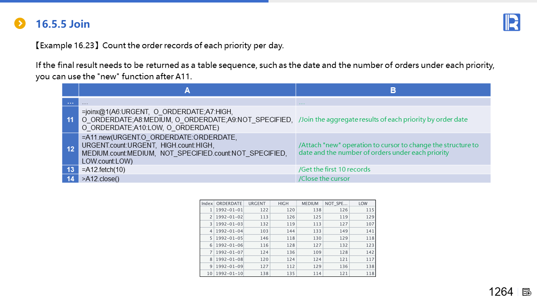The image size is (537, 302).
Task: Select the cell containing >A12.close()
Action: [187, 179]
